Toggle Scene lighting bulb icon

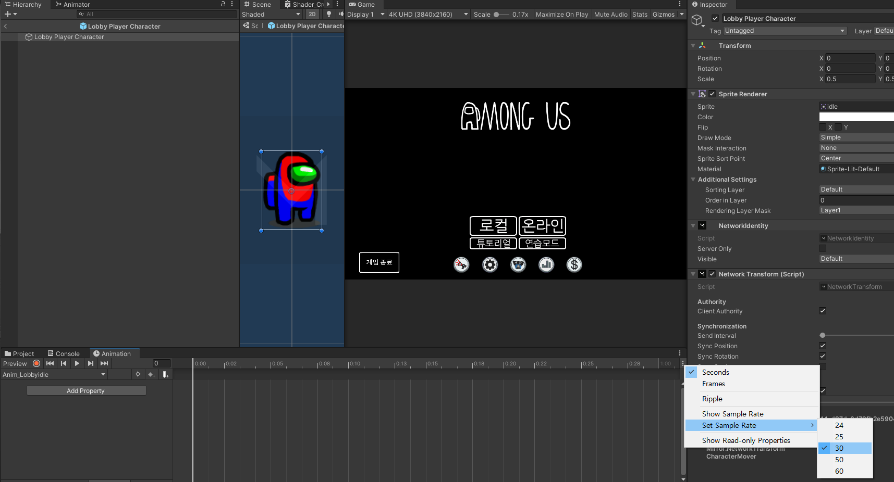click(x=329, y=15)
